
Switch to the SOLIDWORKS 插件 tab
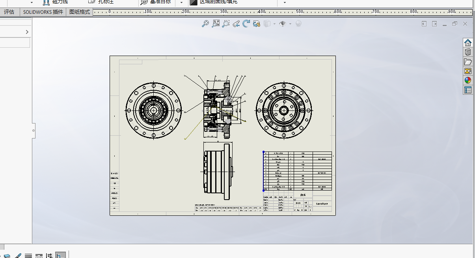(43, 12)
